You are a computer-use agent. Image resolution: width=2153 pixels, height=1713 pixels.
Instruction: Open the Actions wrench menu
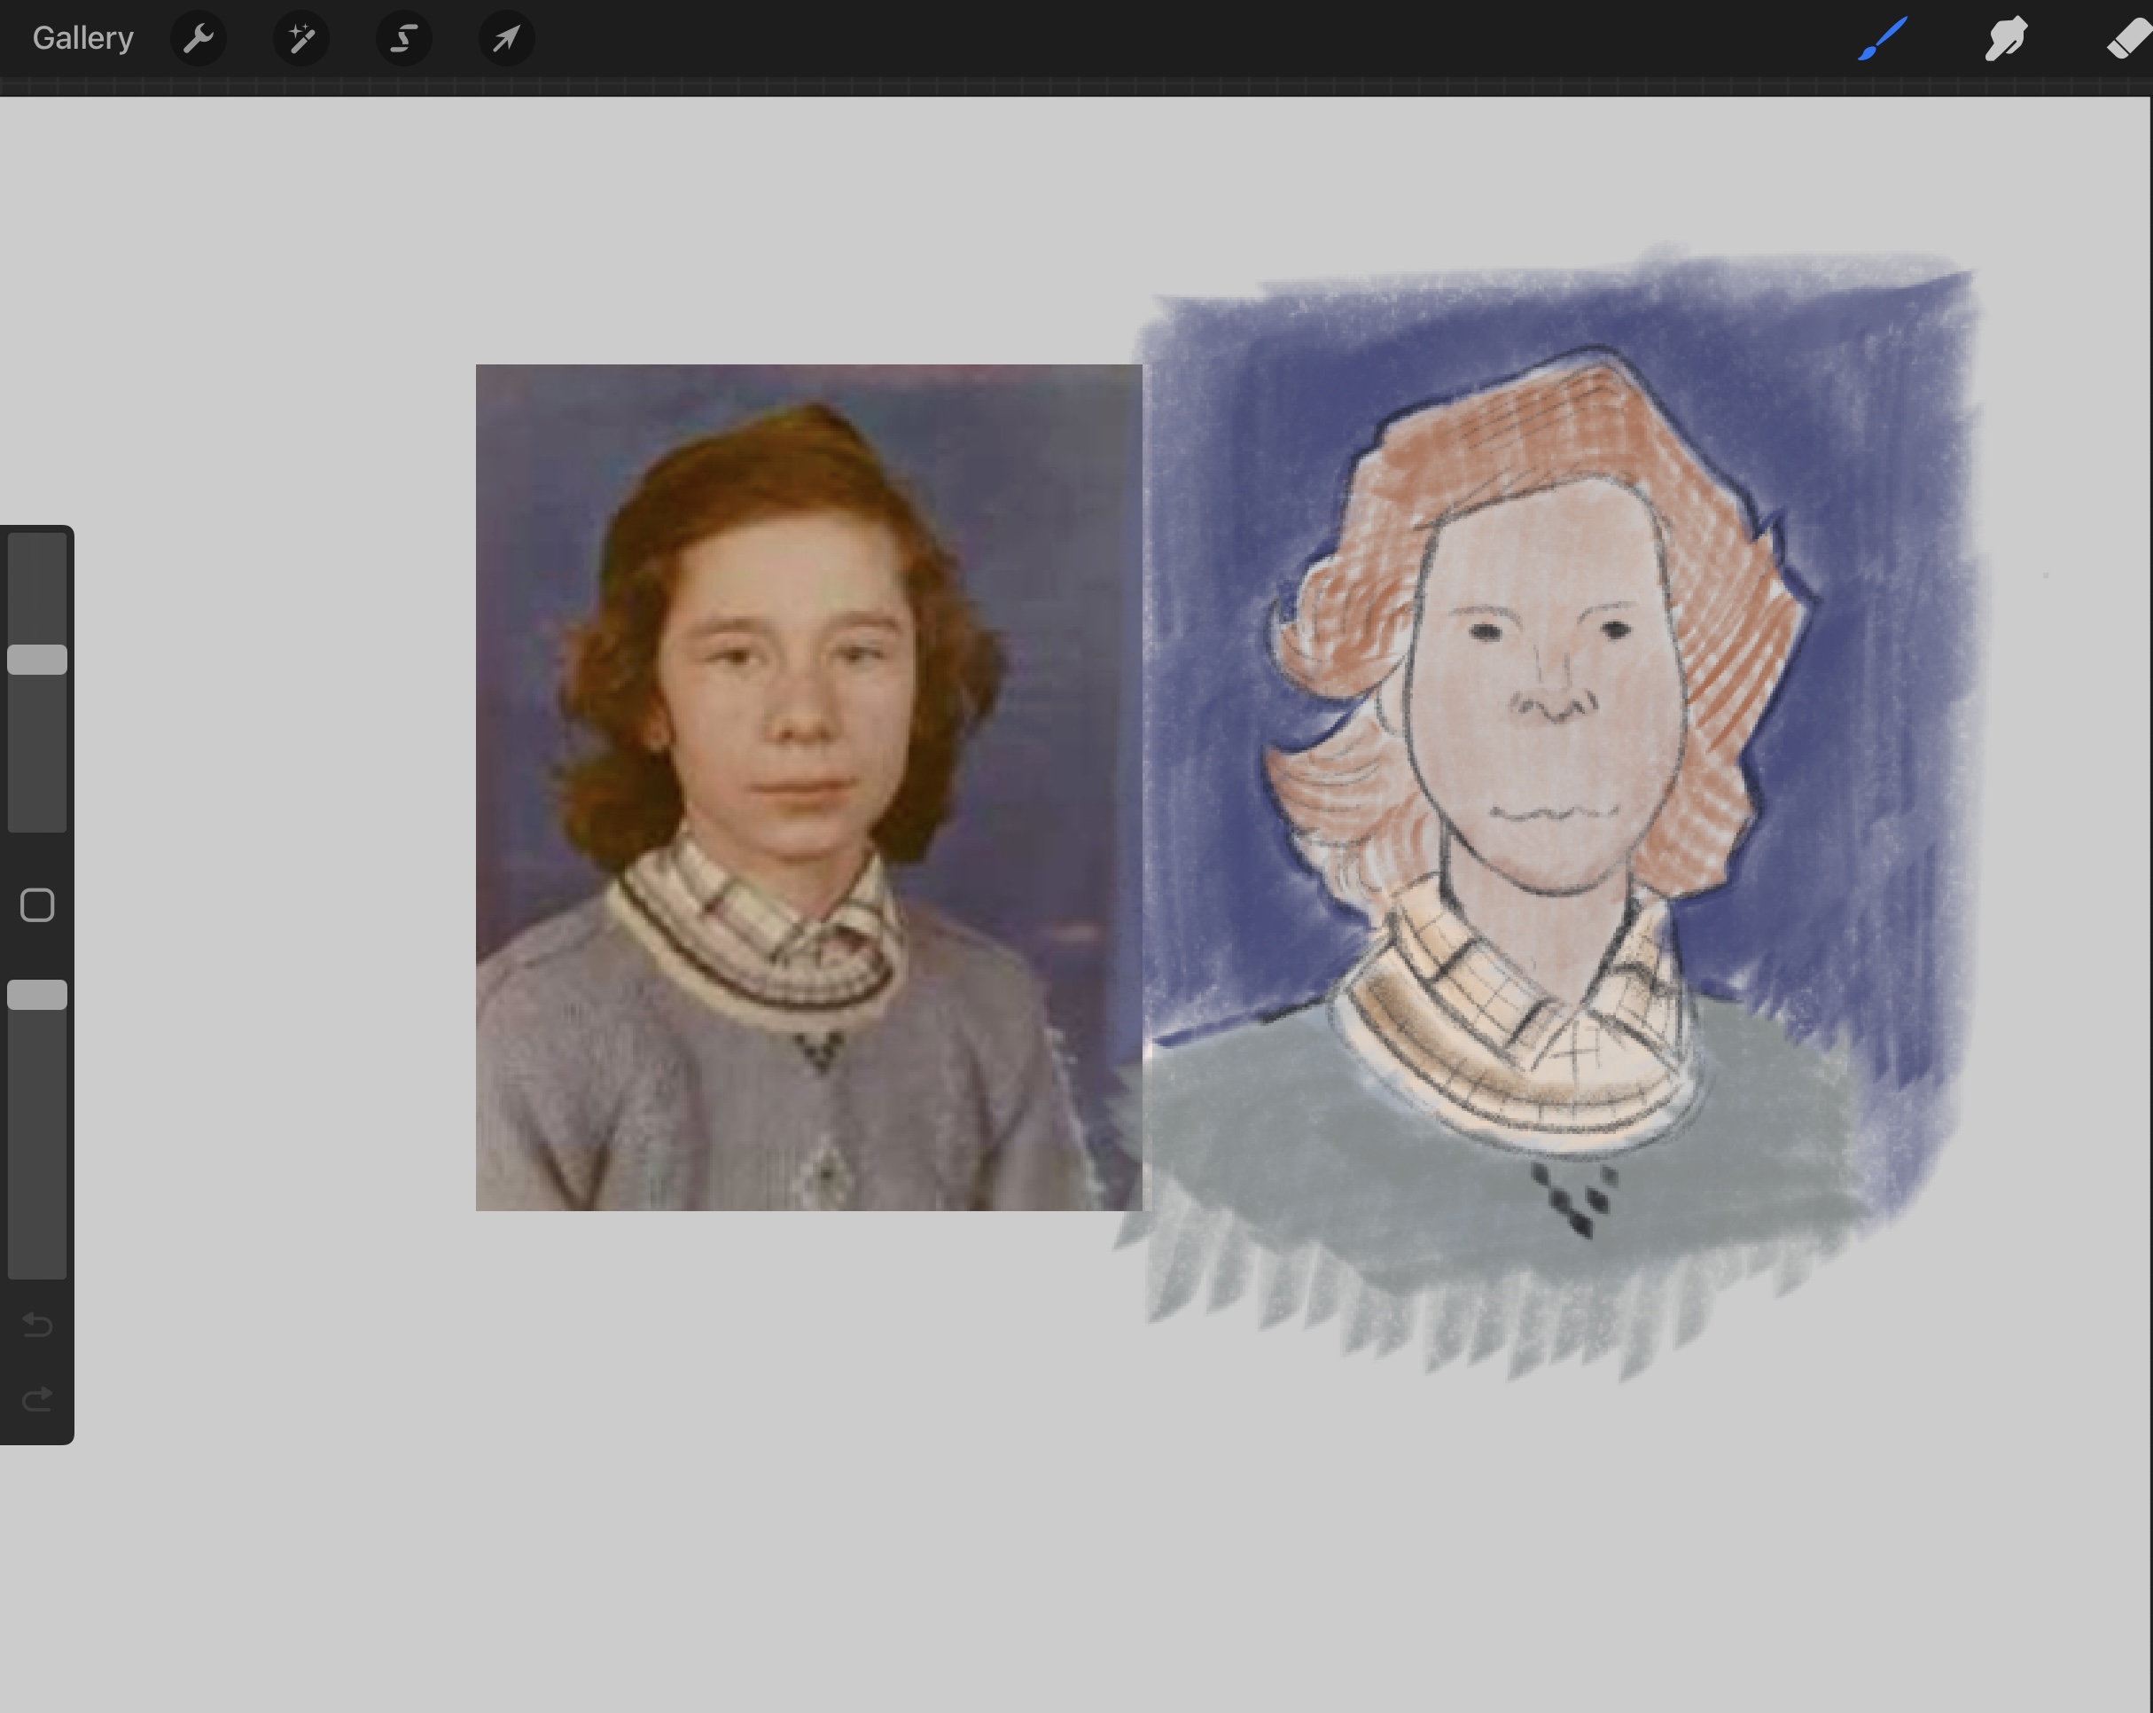point(199,39)
